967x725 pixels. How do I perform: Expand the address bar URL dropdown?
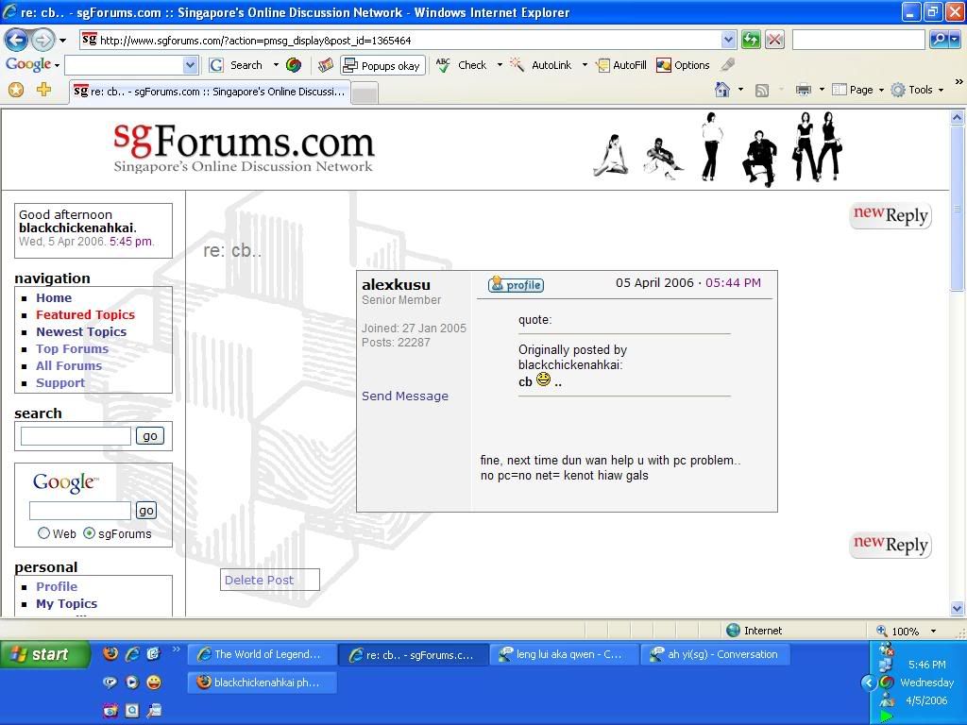728,40
